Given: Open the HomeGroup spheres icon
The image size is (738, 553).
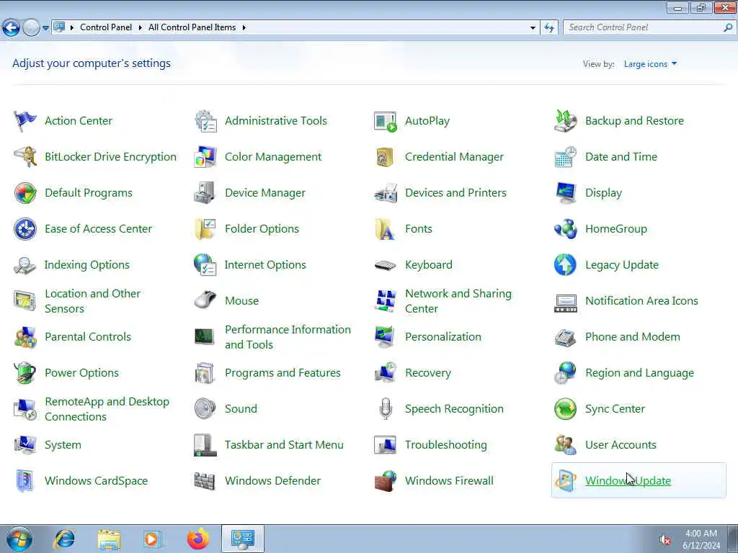Looking at the screenshot, I should click(566, 229).
